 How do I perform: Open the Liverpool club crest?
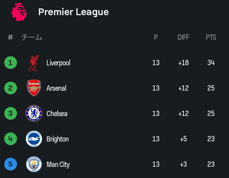[x=34, y=63]
